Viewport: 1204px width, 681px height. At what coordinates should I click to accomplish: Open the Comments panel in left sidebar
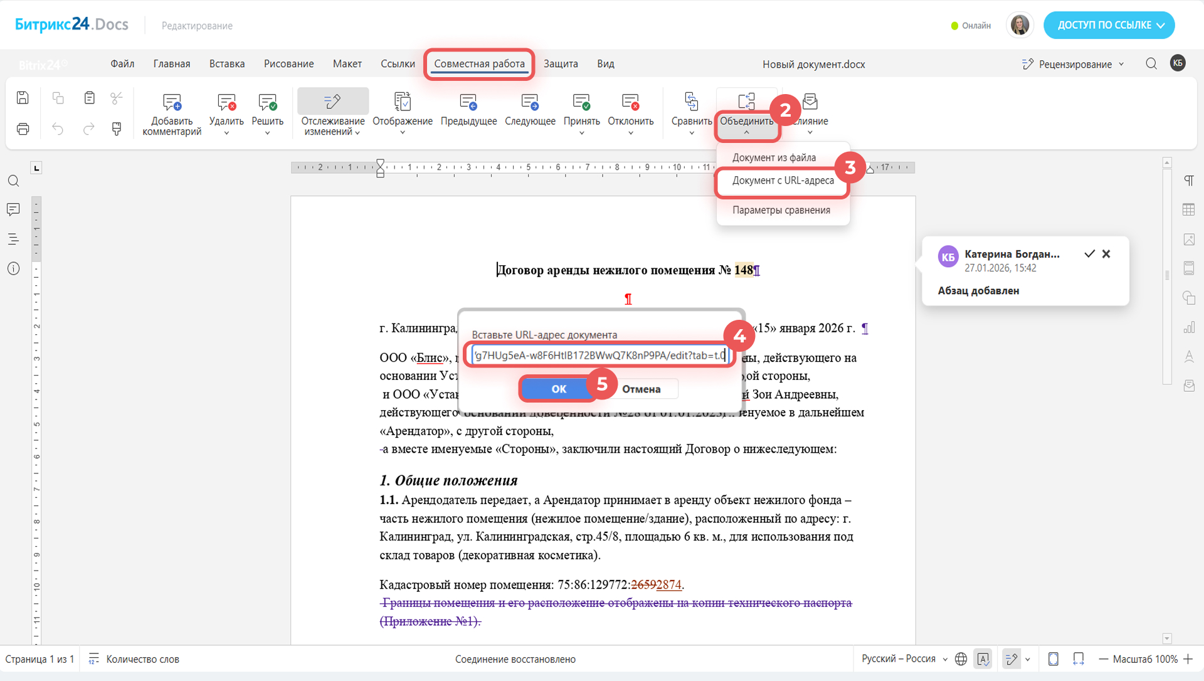click(x=13, y=209)
